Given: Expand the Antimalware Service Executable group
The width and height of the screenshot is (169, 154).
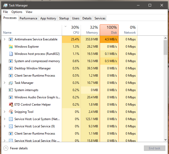Looking at the screenshot, I should [5, 39].
